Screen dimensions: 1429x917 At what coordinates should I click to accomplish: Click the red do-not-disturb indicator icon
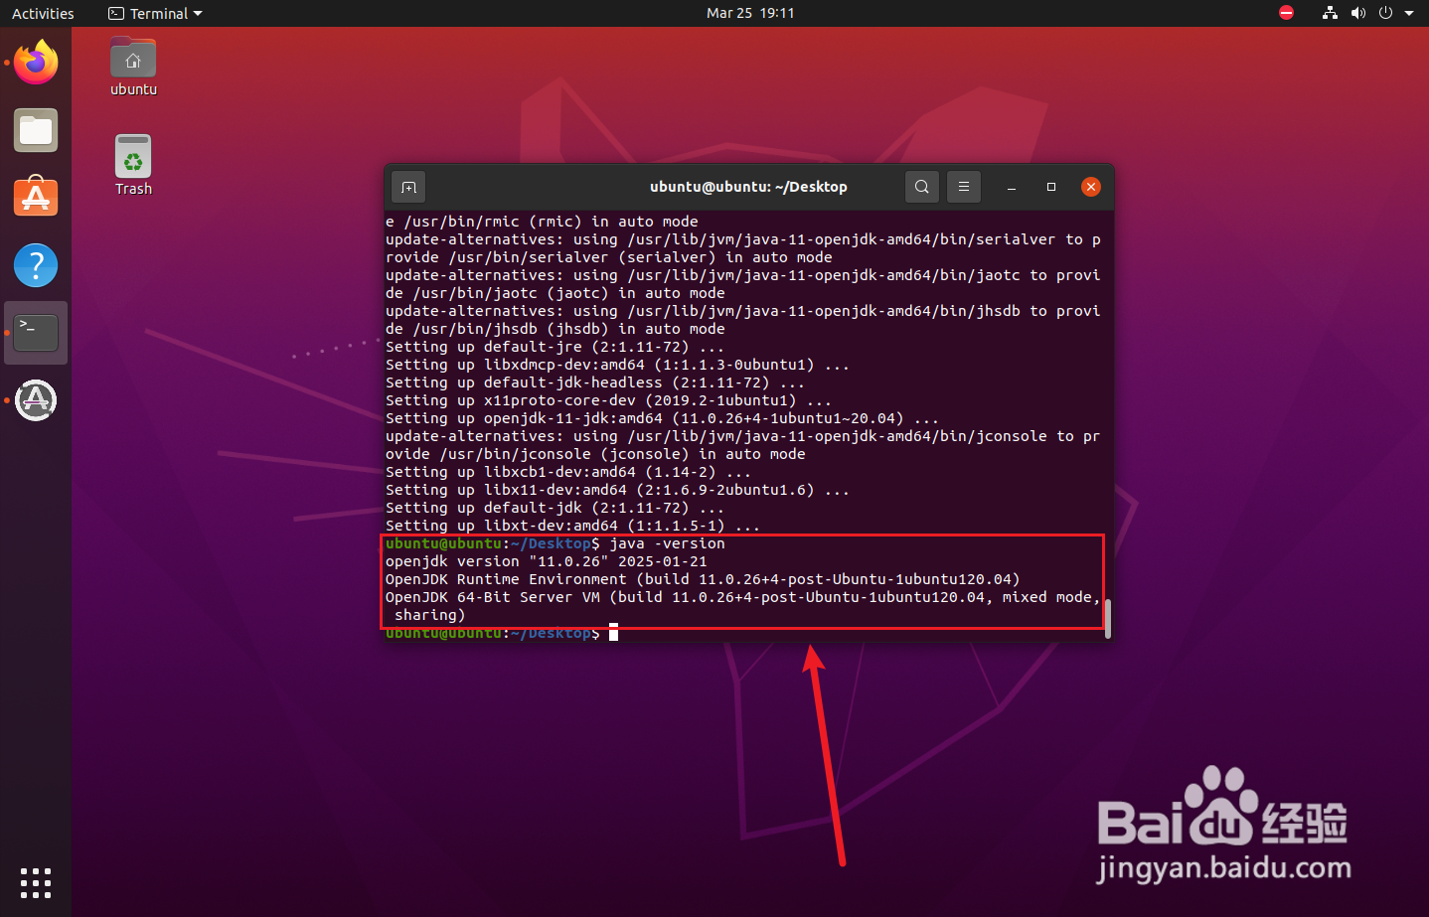1287,13
